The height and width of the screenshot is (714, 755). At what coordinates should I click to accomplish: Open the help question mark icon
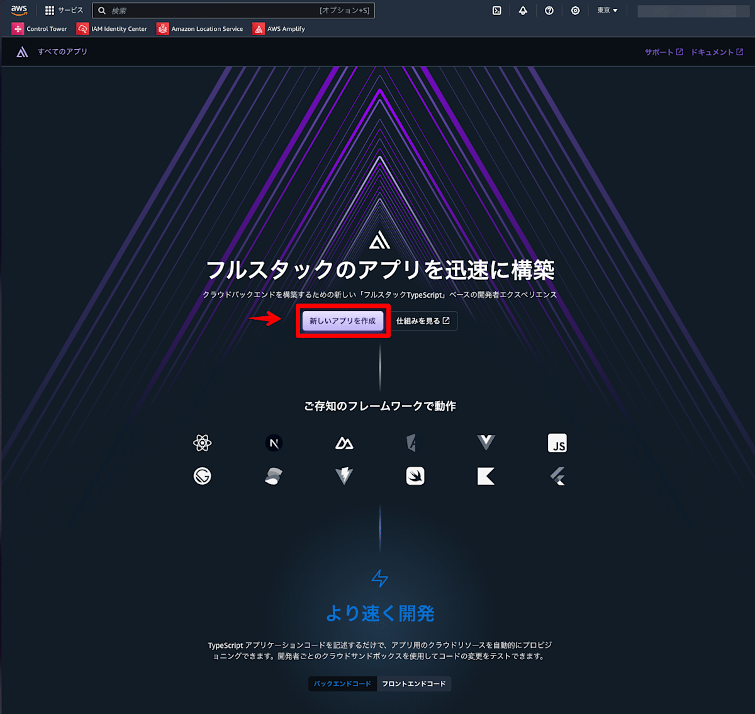(549, 10)
